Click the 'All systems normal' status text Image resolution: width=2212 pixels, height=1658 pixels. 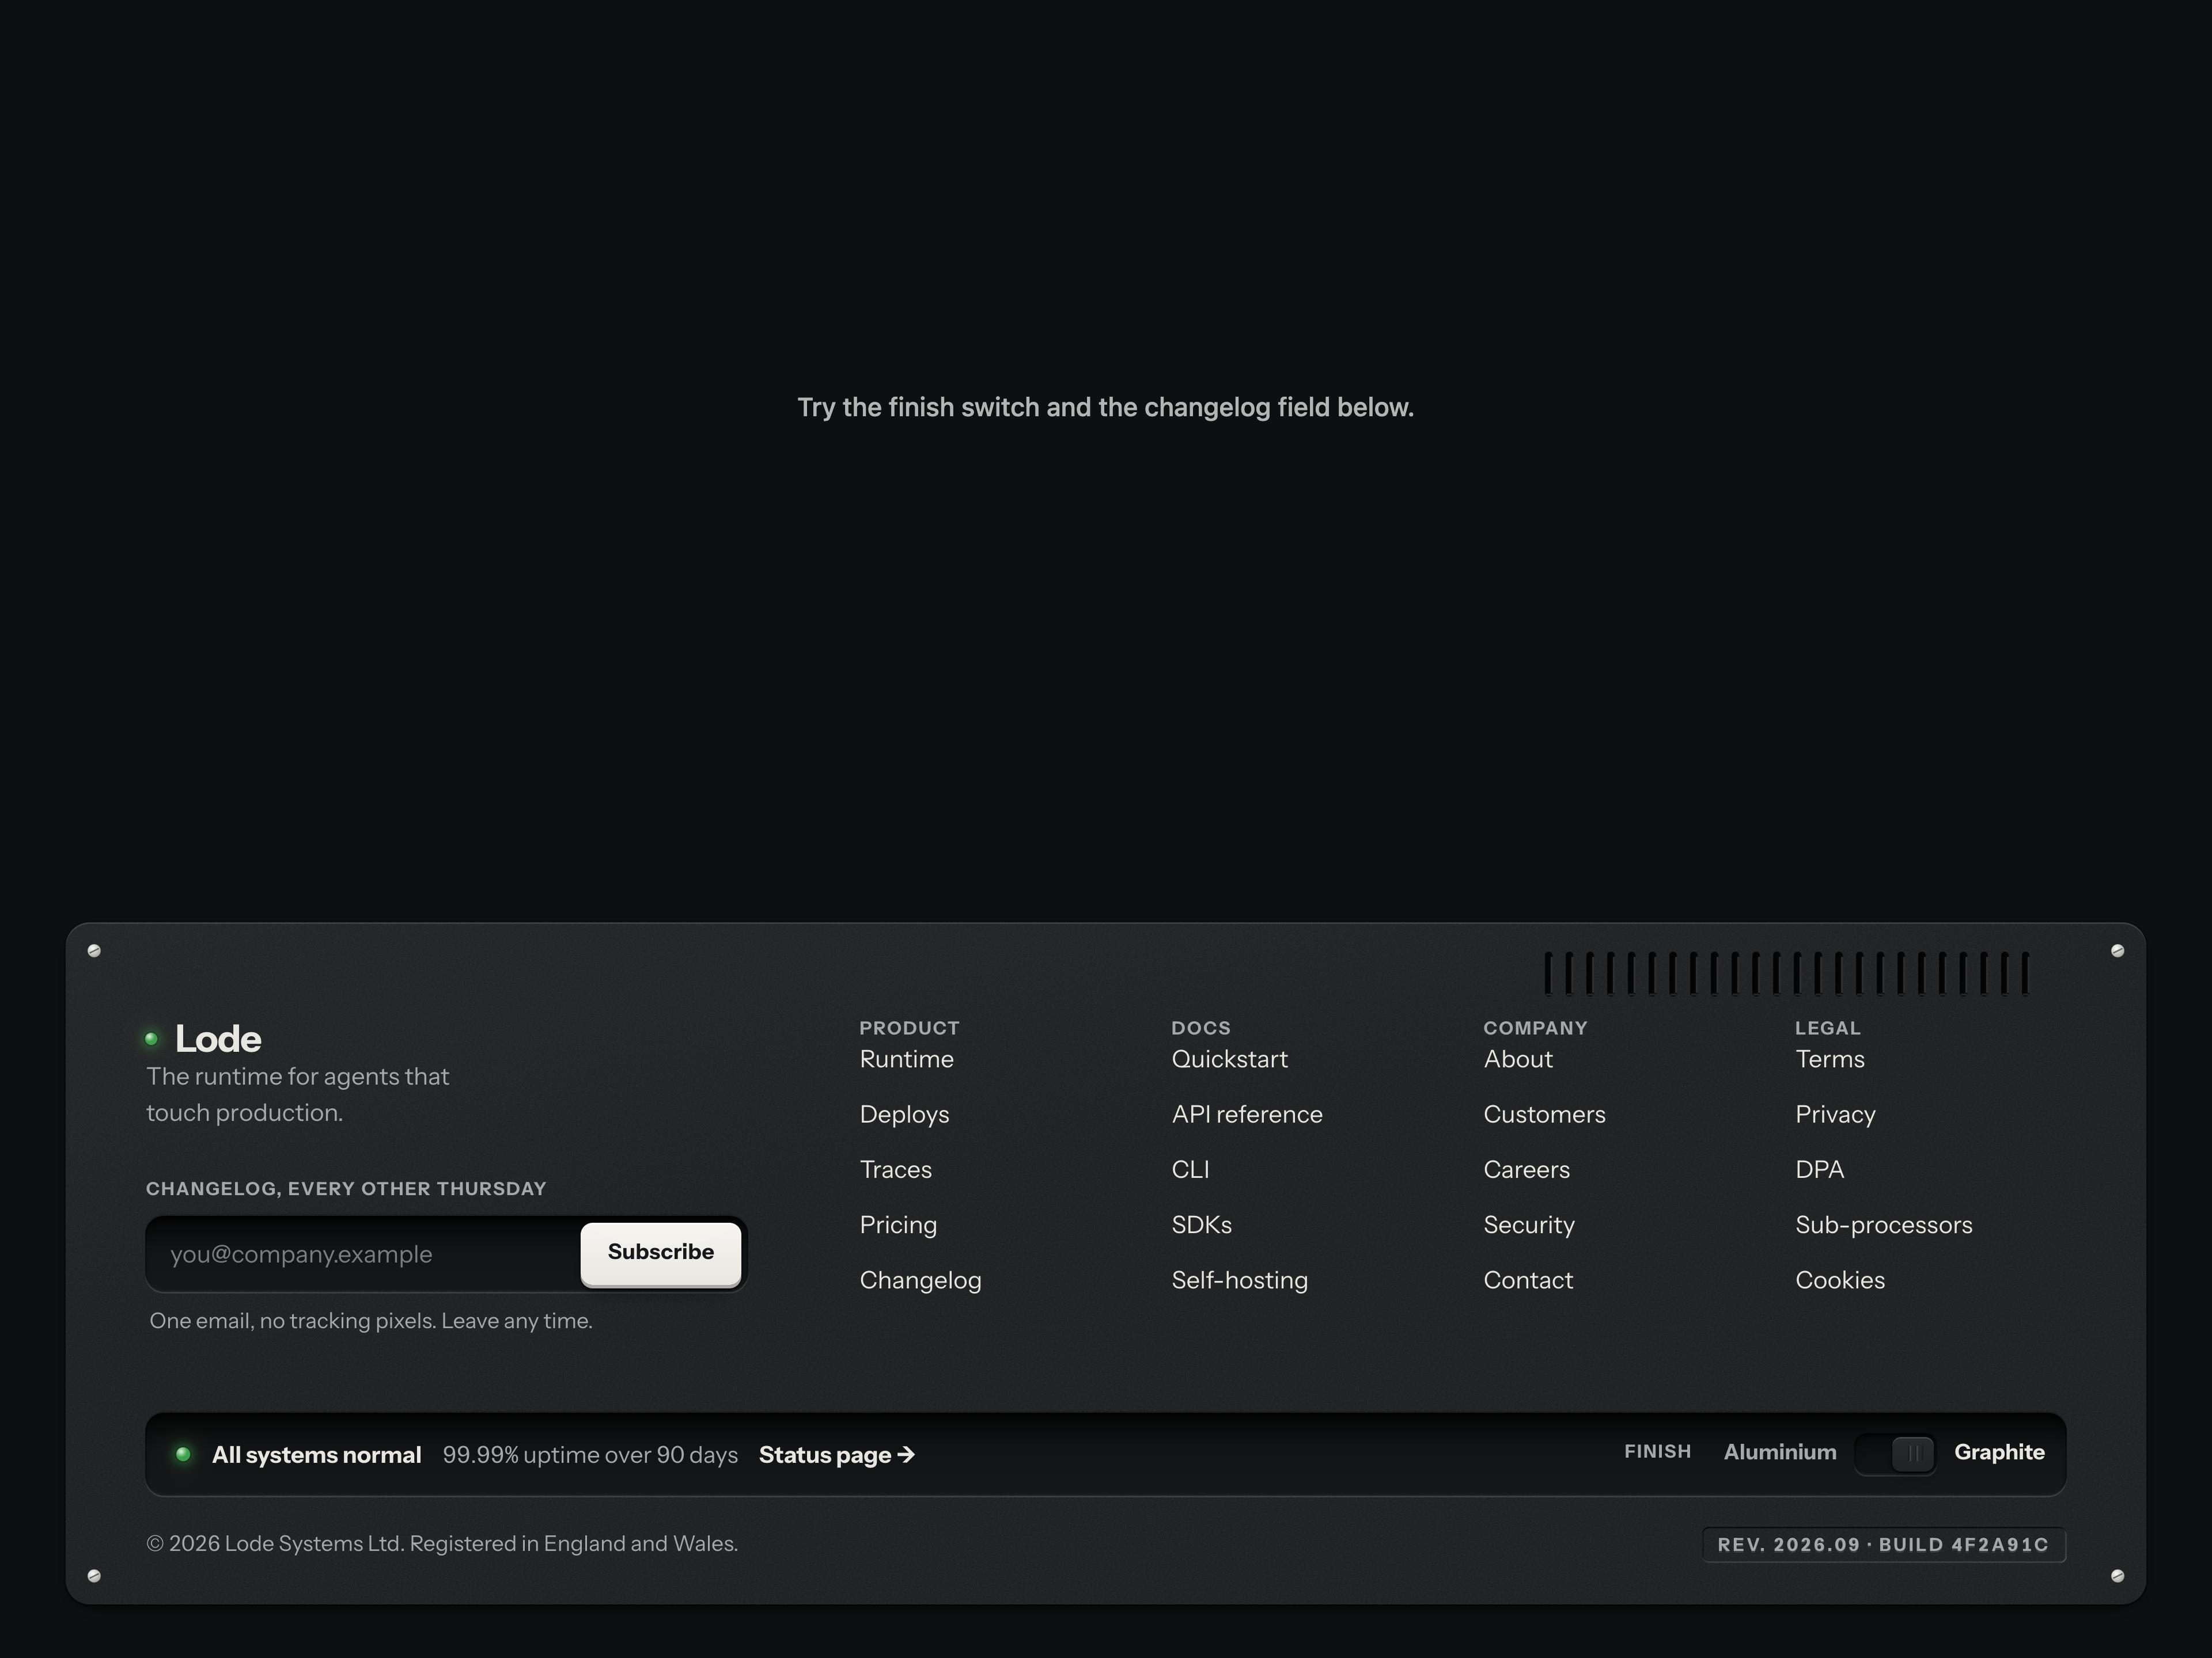[x=316, y=1455]
